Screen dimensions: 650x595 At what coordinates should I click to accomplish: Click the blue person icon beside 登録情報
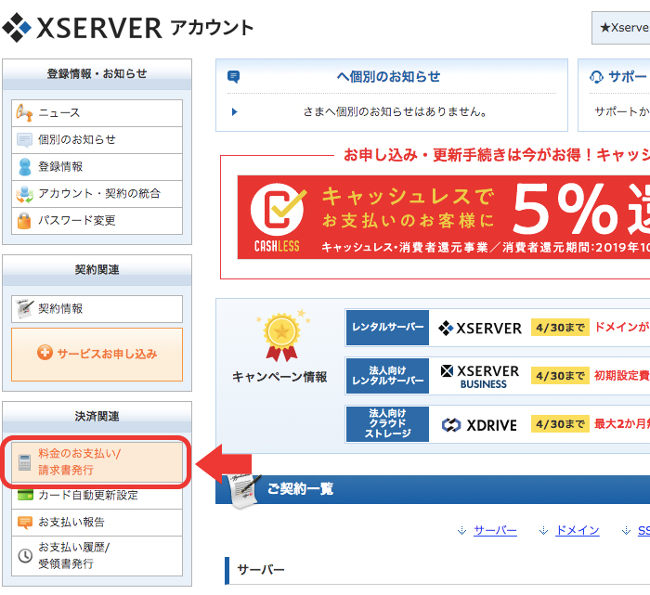(x=24, y=166)
